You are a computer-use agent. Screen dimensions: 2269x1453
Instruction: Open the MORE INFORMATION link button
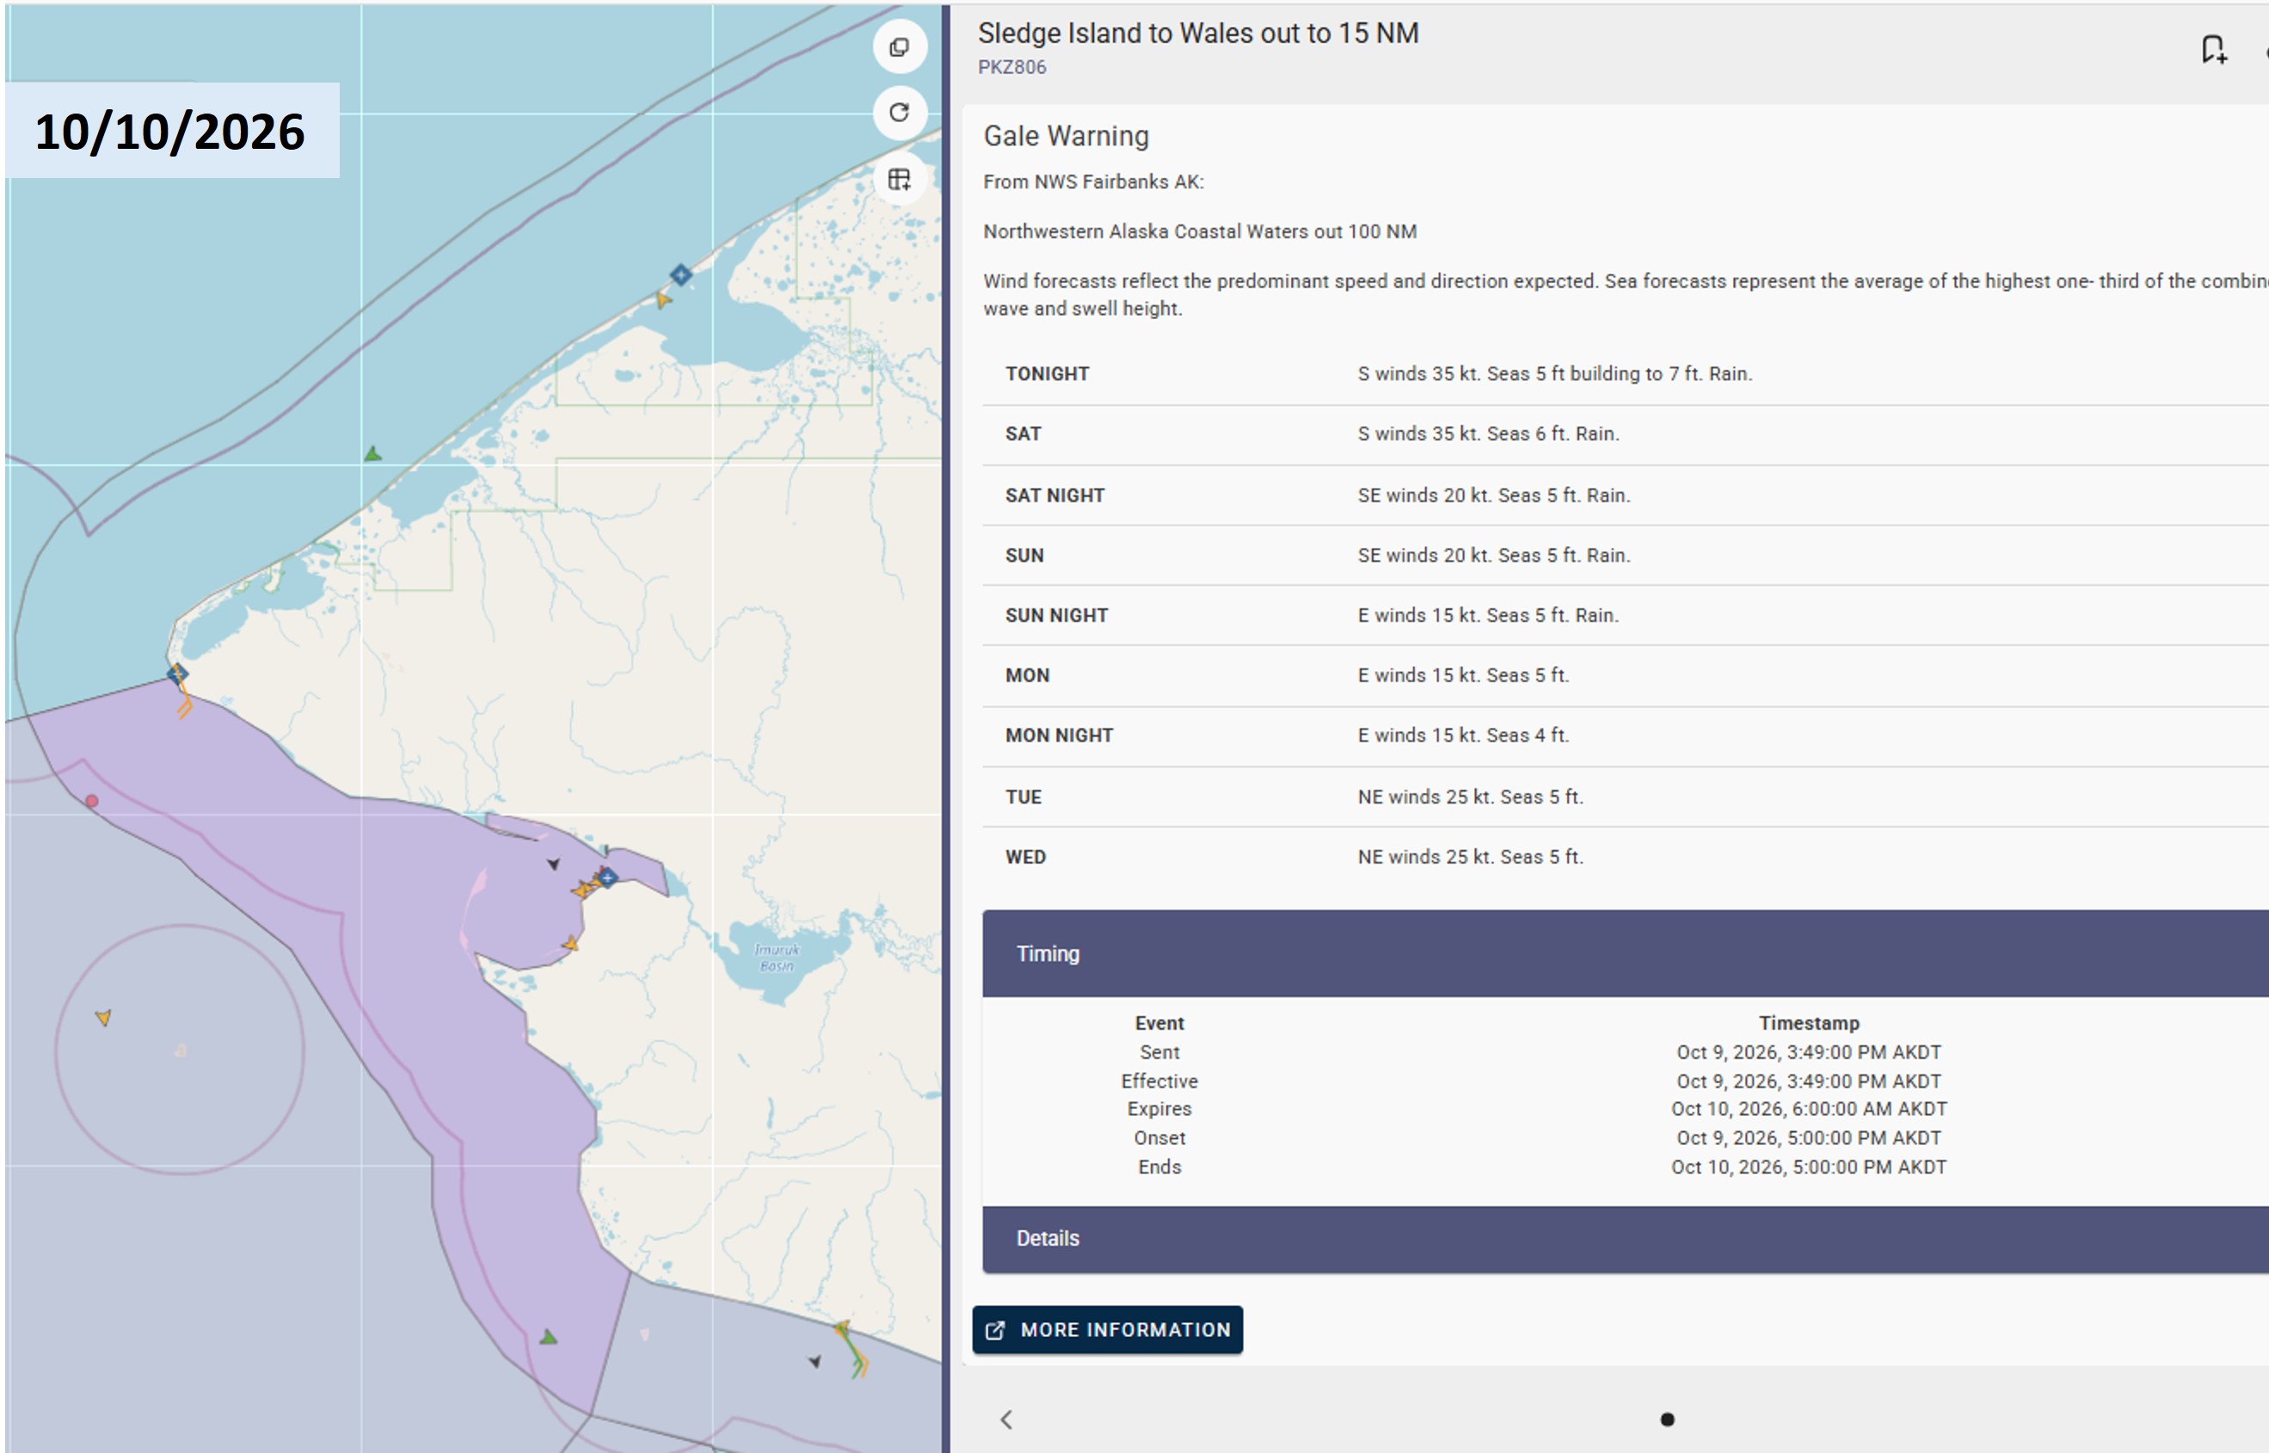pos(1107,1329)
